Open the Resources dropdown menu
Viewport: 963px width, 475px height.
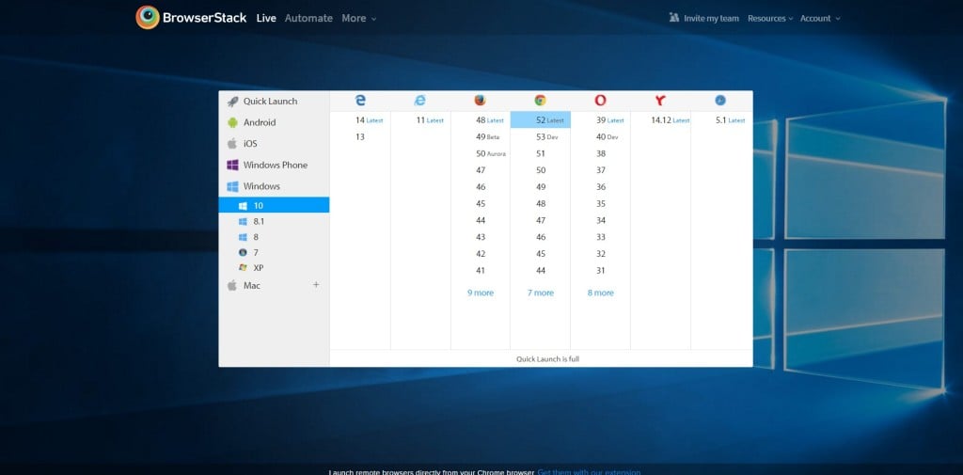pos(770,18)
